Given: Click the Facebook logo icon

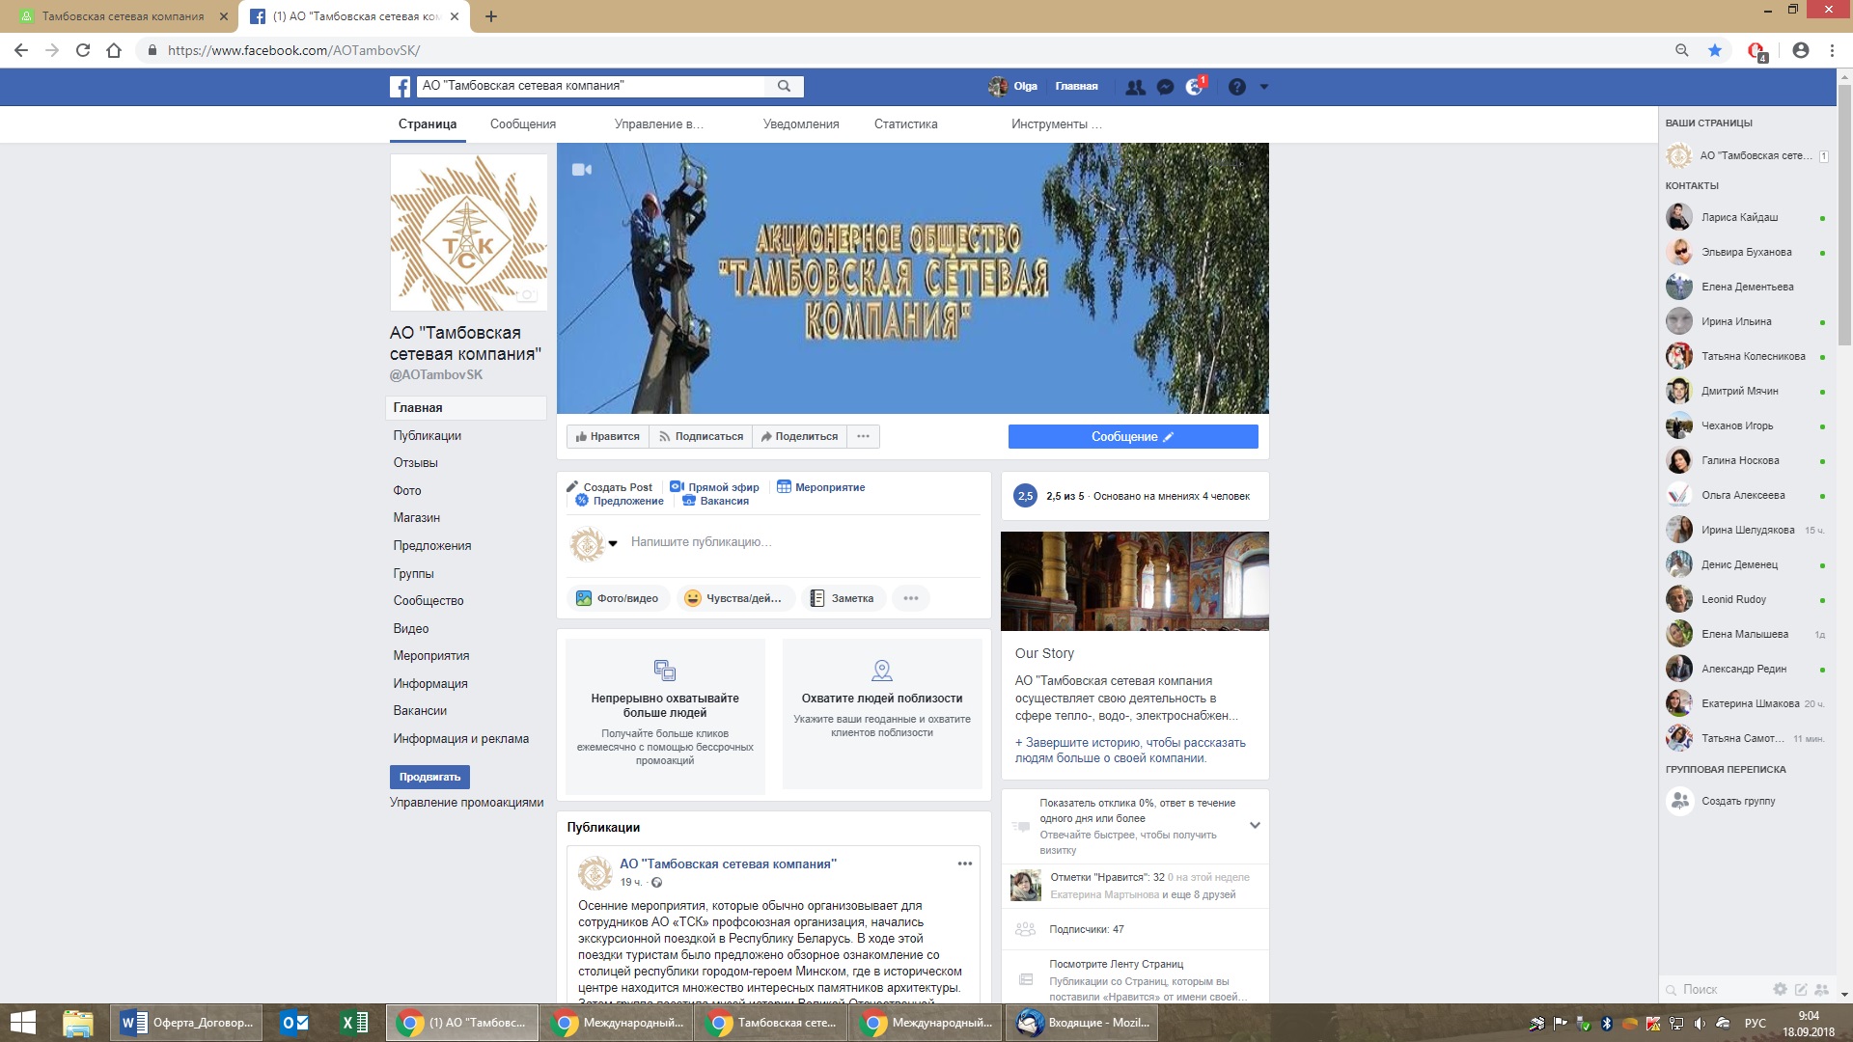Looking at the screenshot, I should [x=401, y=87].
